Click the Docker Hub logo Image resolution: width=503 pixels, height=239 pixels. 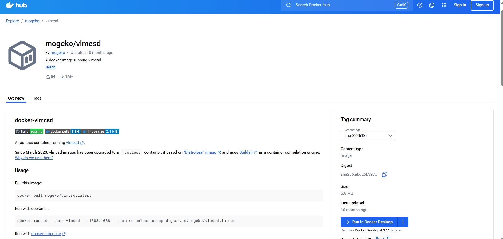click(16, 5)
